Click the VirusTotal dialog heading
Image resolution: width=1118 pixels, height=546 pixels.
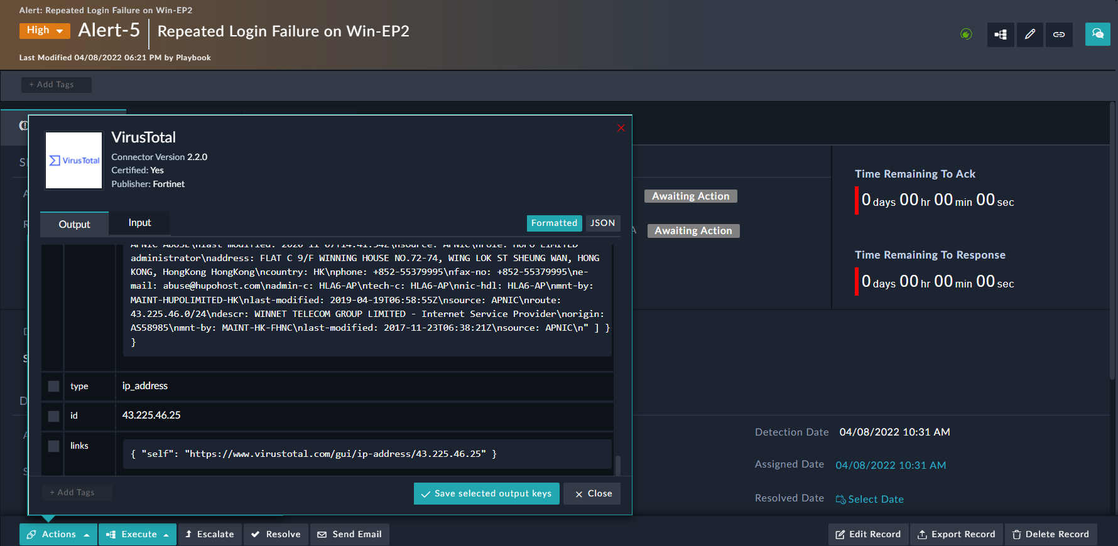pos(144,137)
